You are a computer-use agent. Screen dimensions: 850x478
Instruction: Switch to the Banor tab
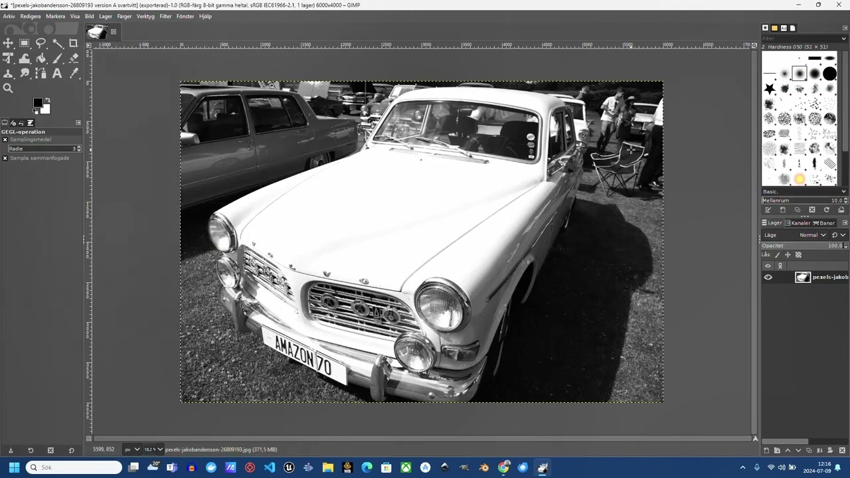(824, 223)
